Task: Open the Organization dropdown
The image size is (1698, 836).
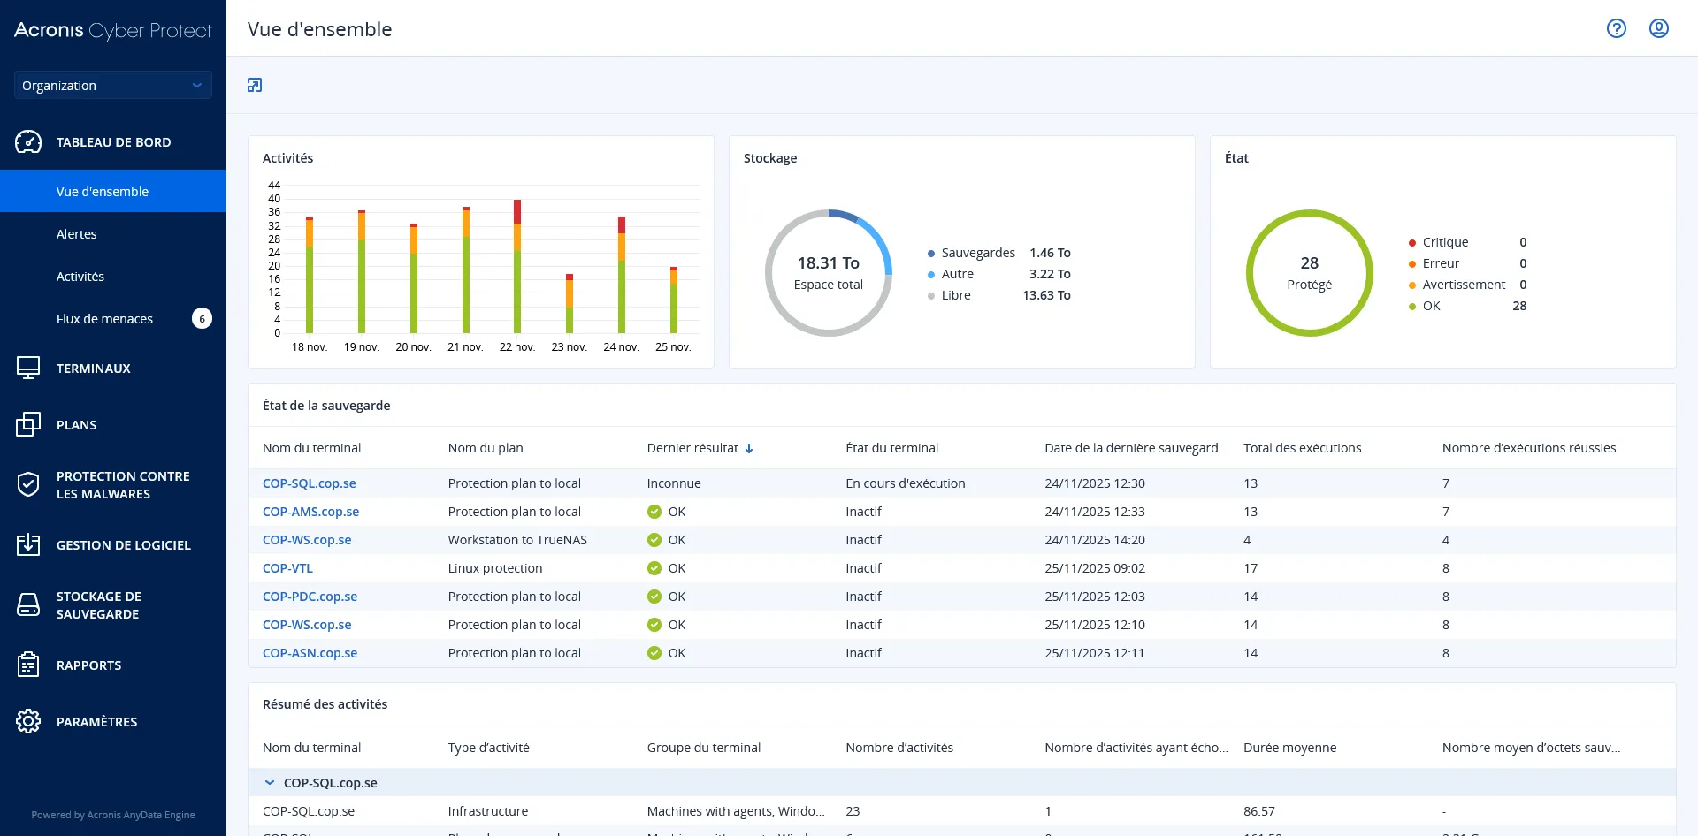Action: (x=112, y=86)
